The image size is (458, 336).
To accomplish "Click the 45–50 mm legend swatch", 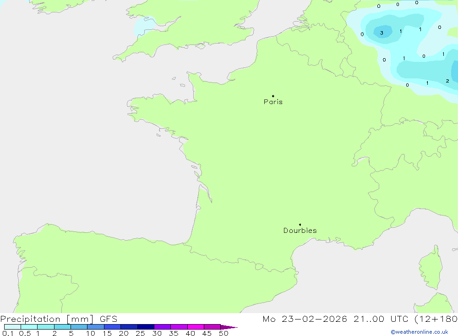I will [x=213, y=327].
